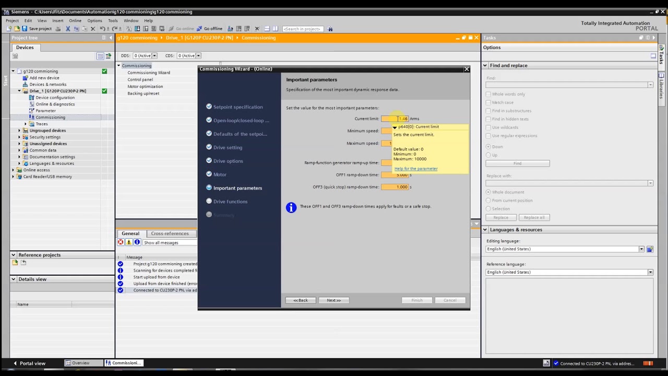The width and height of the screenshot is (668, 376).
Task: Expand the Online access node
Action: 13,170
